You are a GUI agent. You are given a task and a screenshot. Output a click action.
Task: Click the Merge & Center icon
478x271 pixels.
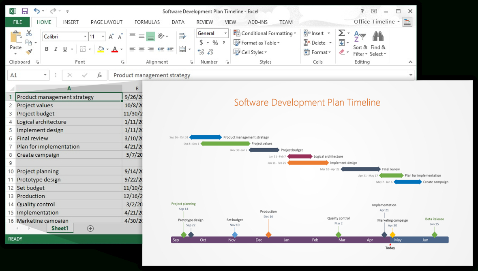pyautogui.click(x=182, y=49)
